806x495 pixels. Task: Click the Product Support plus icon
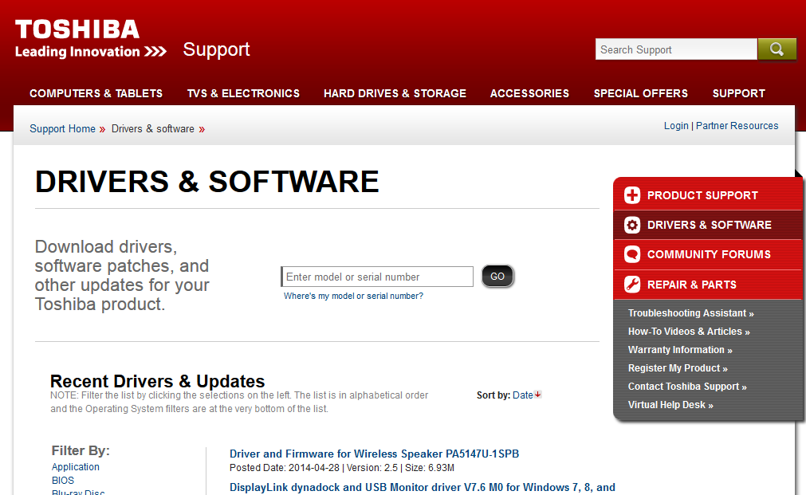632,195
